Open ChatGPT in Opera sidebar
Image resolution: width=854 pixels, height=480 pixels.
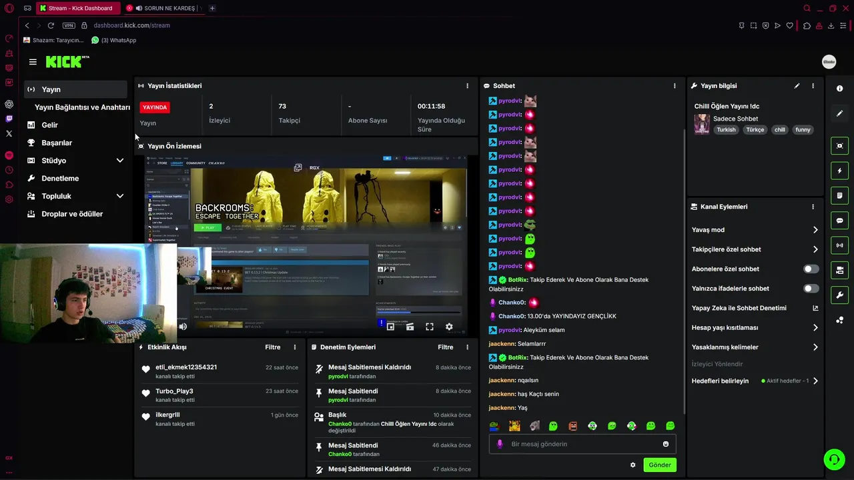click(x=9, y=104)
